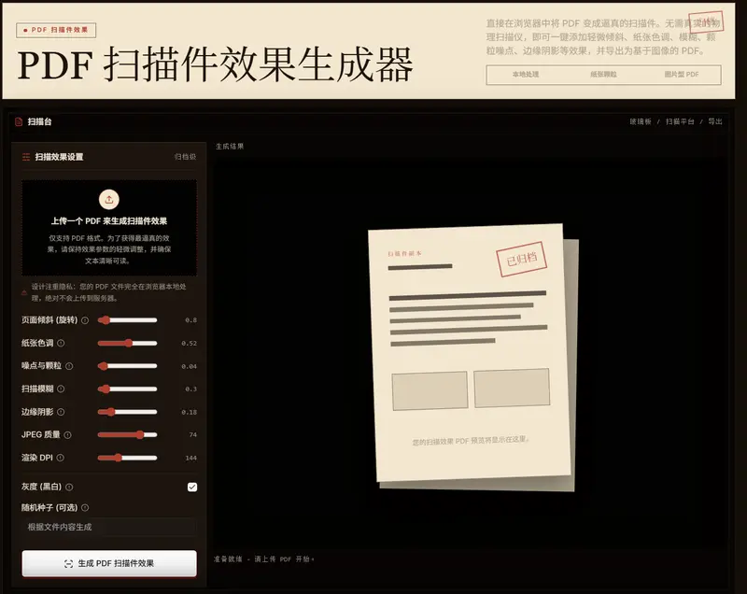Click the edge shadow value 0.18
The image size is (747, 594).
point(190,412)
